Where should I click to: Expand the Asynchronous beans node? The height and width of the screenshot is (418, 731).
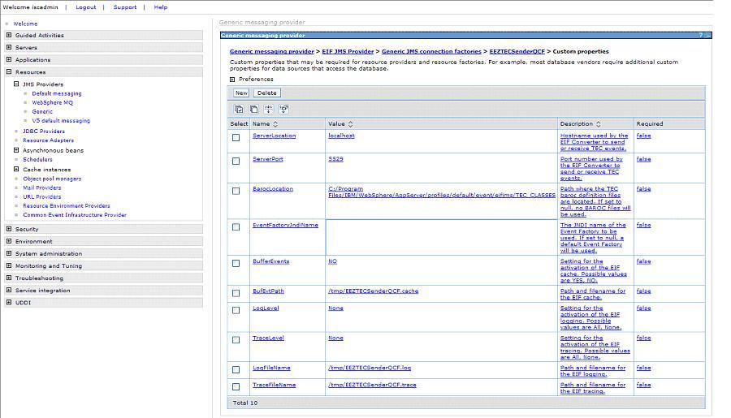click(16, 150)
